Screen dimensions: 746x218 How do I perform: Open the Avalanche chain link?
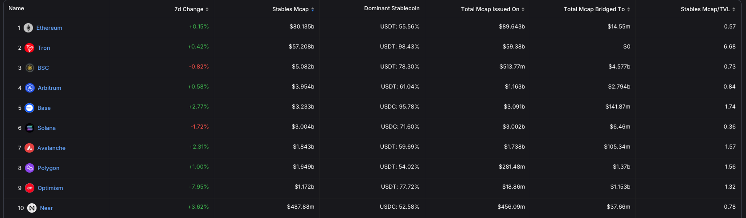(51, 148)
